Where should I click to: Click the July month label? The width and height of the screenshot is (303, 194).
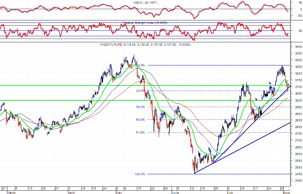[x=230, y=192]
